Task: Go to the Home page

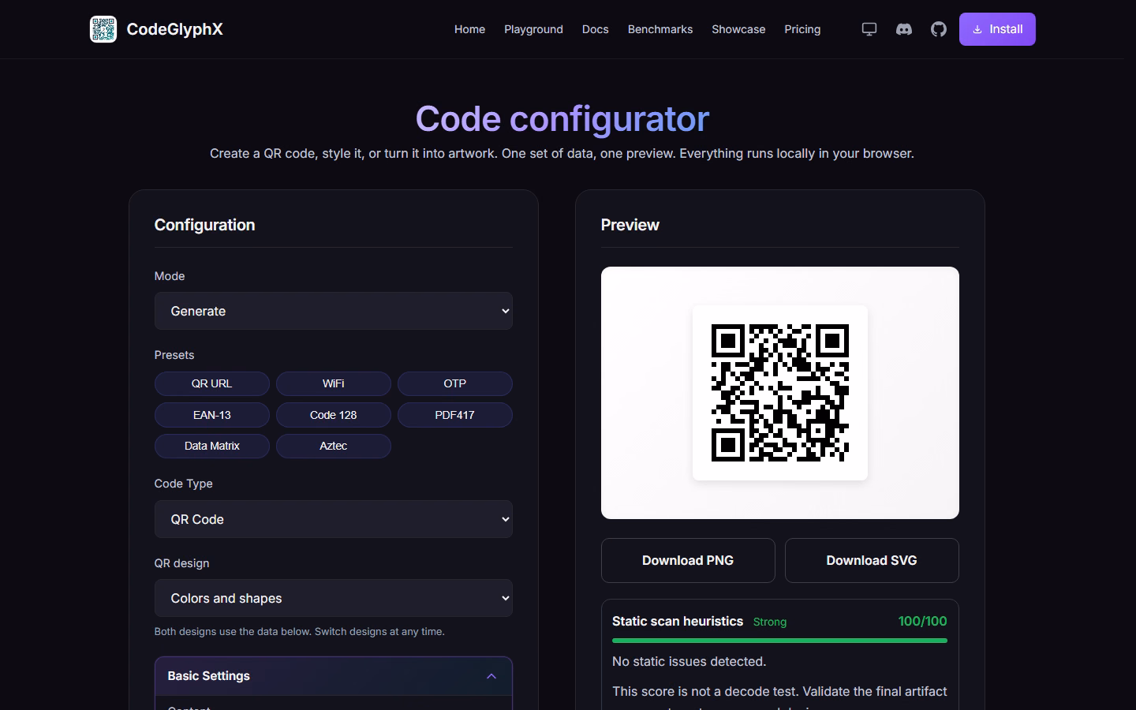Action: click(469, 29)
